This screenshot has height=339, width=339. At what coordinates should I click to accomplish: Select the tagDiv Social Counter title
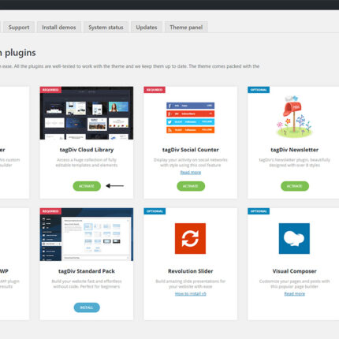tap(191, 150)
